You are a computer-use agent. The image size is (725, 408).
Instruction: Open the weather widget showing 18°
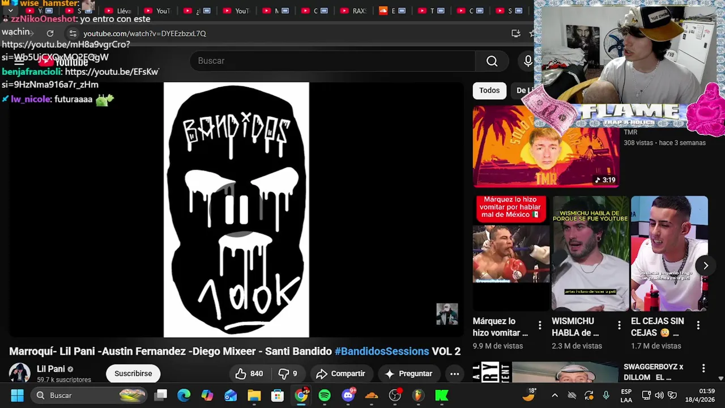[x=529, y=396]
